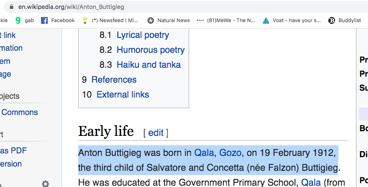Open the gab bookmark icon
Screen dimensions: 368x187
click(18, 20)
